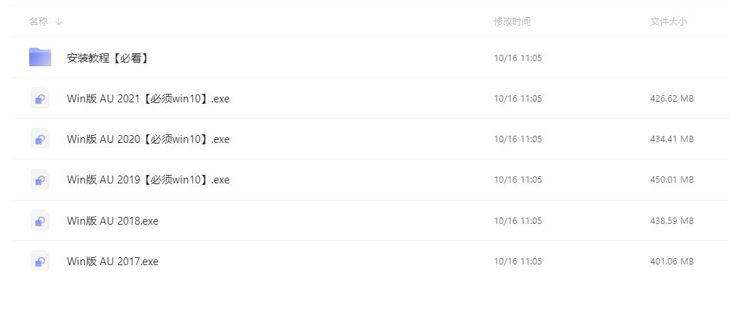Screen dimensions: 730x327
Task: Select the Win版 AU 2017.exe file name
Action: click(112, 262)
